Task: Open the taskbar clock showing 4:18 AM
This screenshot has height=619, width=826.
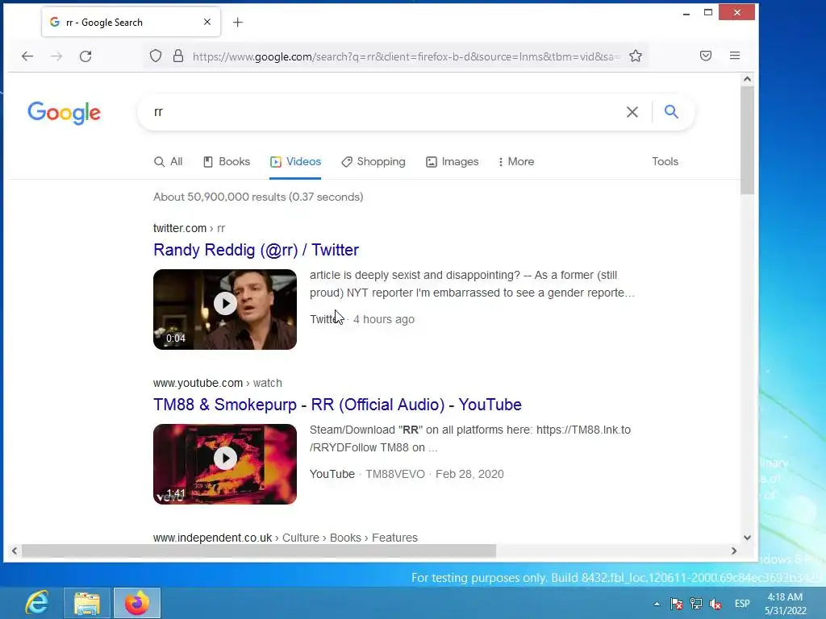Action: (x=786, y=604)
